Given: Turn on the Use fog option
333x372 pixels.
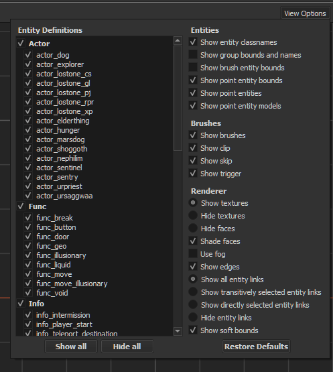Looking at the screenshot, I should [x=193, y=253].
